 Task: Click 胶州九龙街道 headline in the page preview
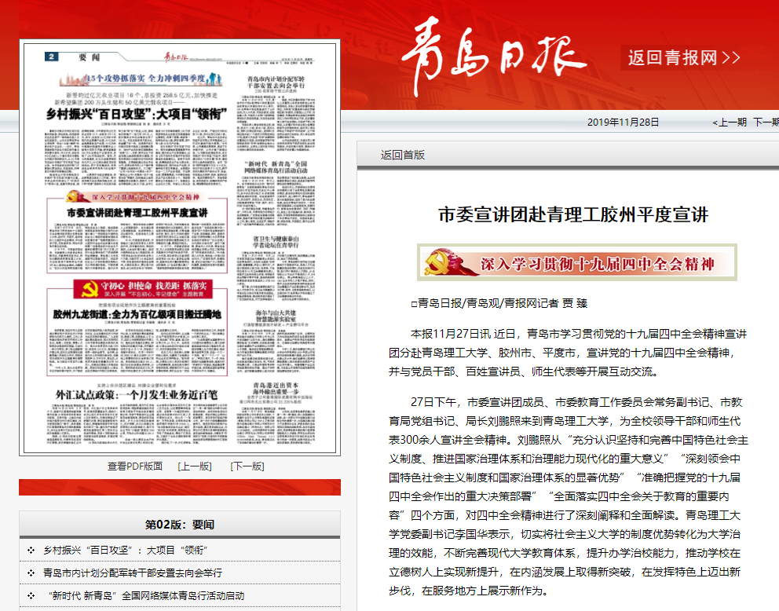137,314
